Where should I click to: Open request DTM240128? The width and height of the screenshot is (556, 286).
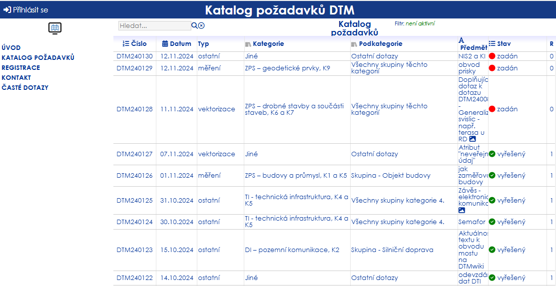click(135, 109)
